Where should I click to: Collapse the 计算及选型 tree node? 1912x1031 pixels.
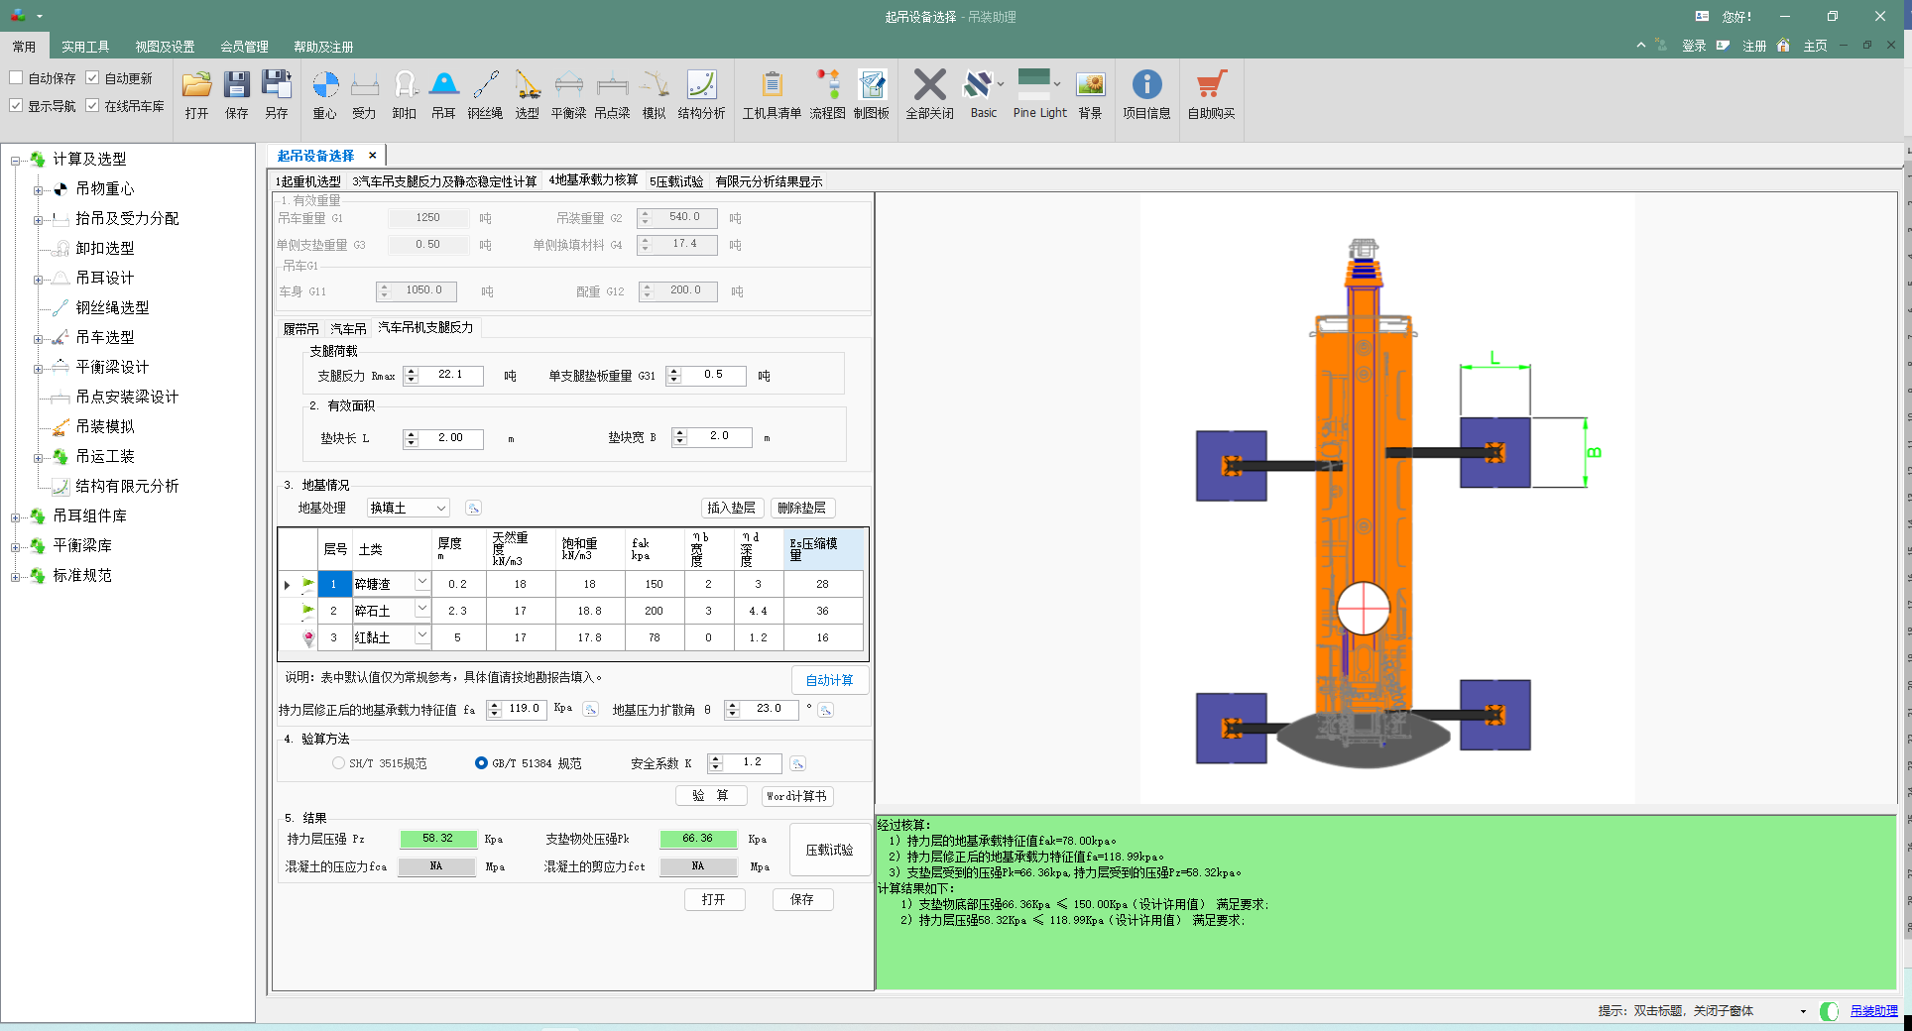[15, 160]
